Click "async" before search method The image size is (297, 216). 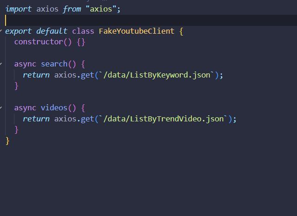click(25, 64)
